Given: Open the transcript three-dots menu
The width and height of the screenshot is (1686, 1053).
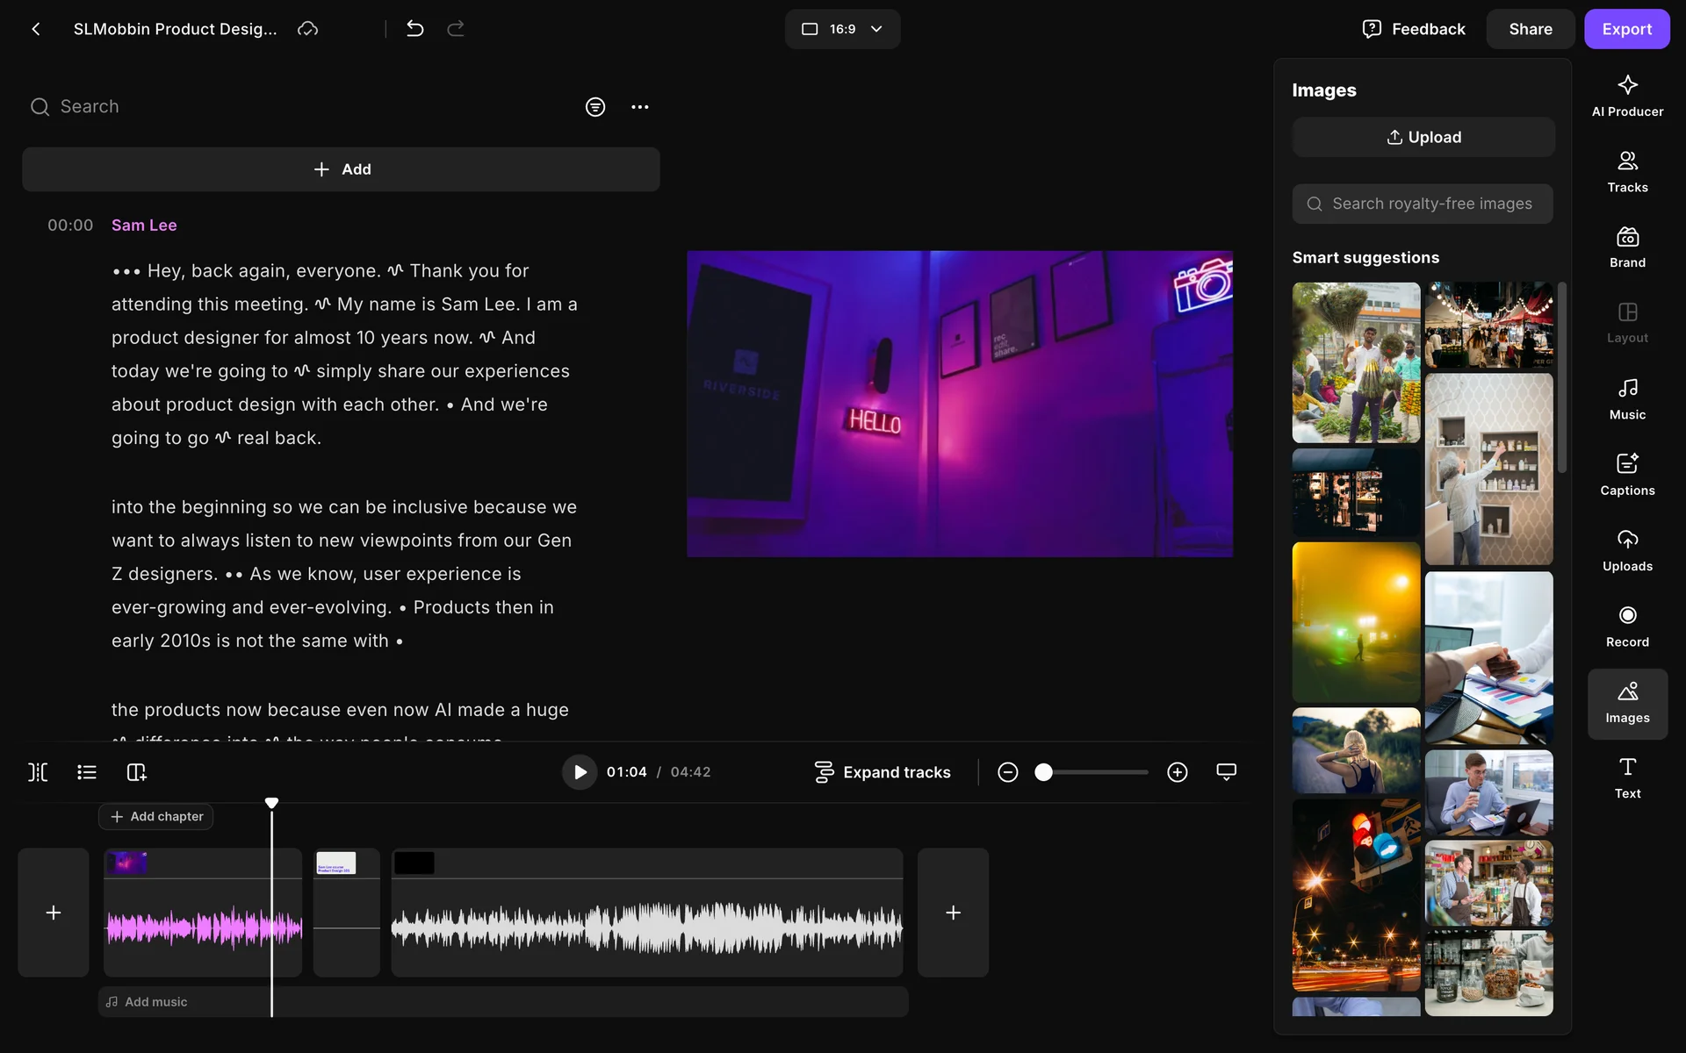Looking at the screenshot, I should (640, 107).
